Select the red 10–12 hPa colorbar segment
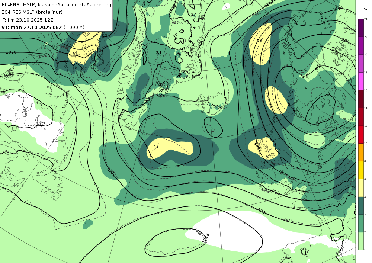This screenshot has width=372, height=263. pos(361,134)
